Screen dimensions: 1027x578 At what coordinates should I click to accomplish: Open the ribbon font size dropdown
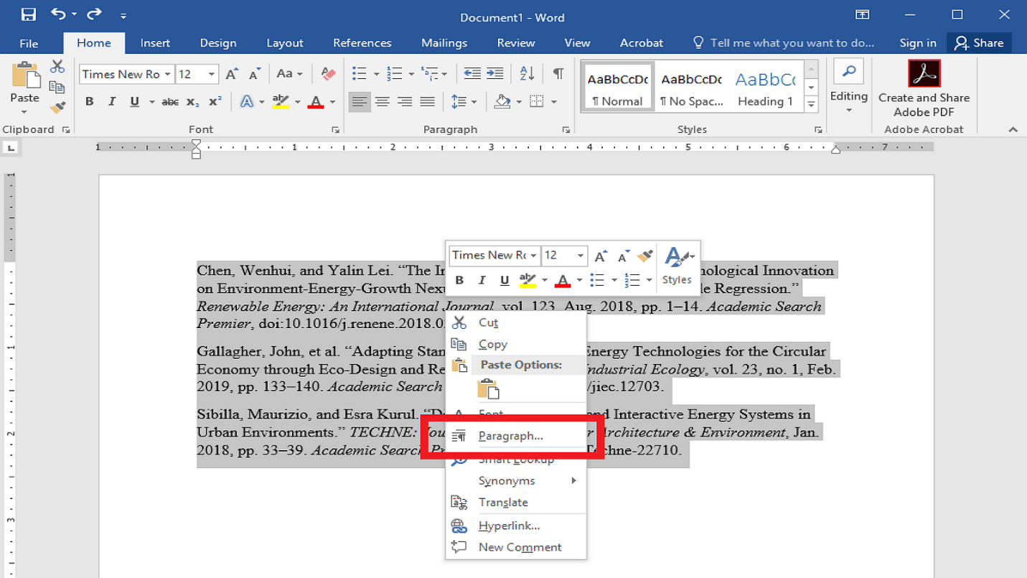pos(212,74)
